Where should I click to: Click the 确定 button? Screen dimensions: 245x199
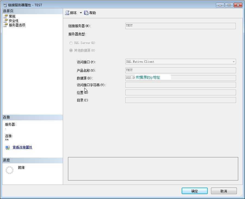[195, 191]
